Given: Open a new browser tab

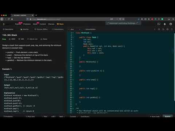Looking at the screenshot, I should coord(36,15).
